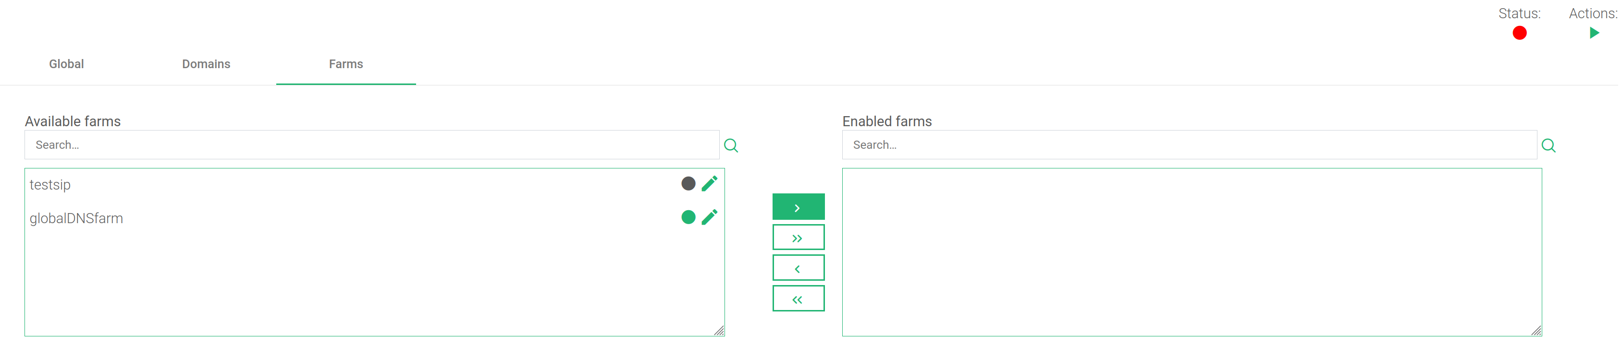1622x358 pixels.
Task: Move selected farm to enabled list
Action: click(799, 206)
